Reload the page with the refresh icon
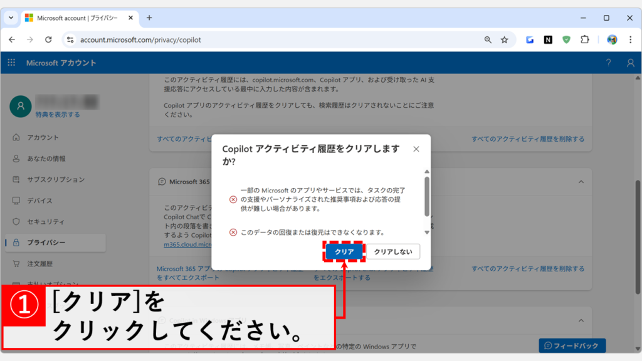This screenshot has width=642, height=361. [x=48, y=39]
